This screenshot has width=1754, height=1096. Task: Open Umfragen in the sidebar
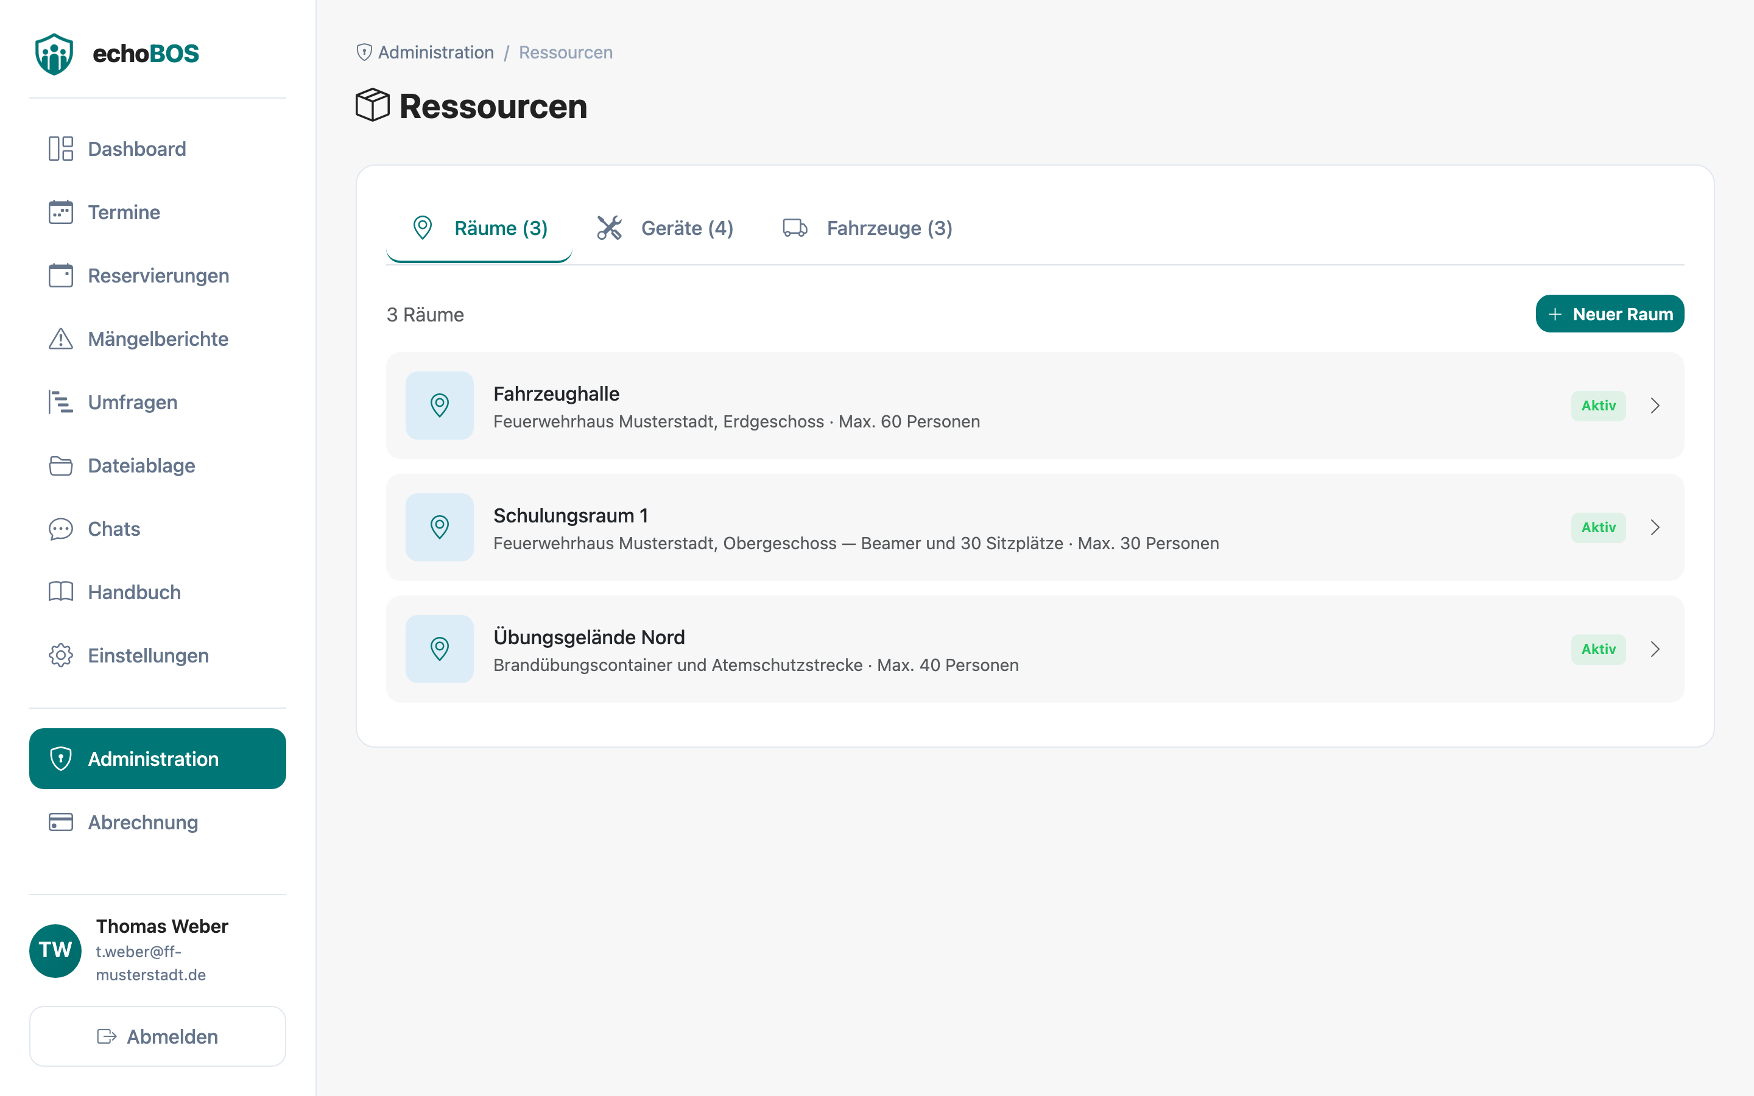pyautogui.click(x=157, y=402)
